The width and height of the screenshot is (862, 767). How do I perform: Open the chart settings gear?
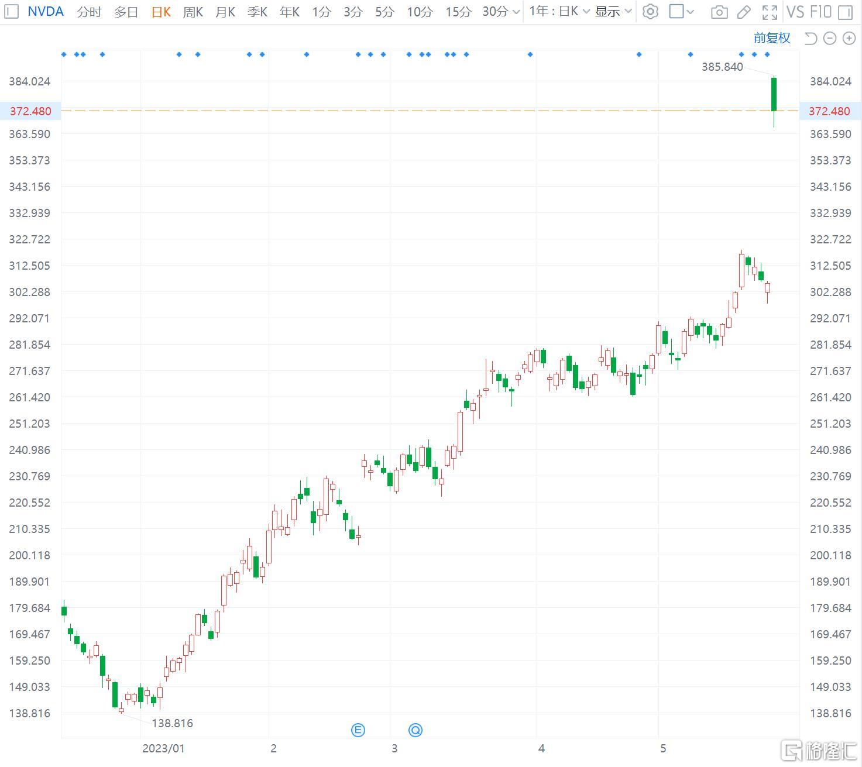pos(650,12)
